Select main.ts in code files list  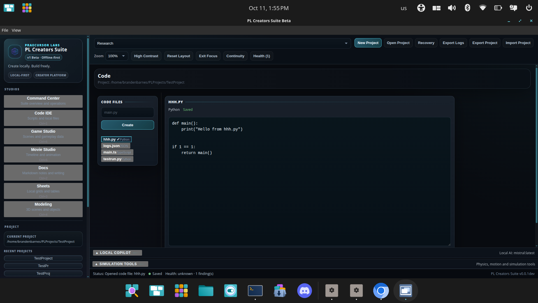pyautogui.click(x=117, y=152)
